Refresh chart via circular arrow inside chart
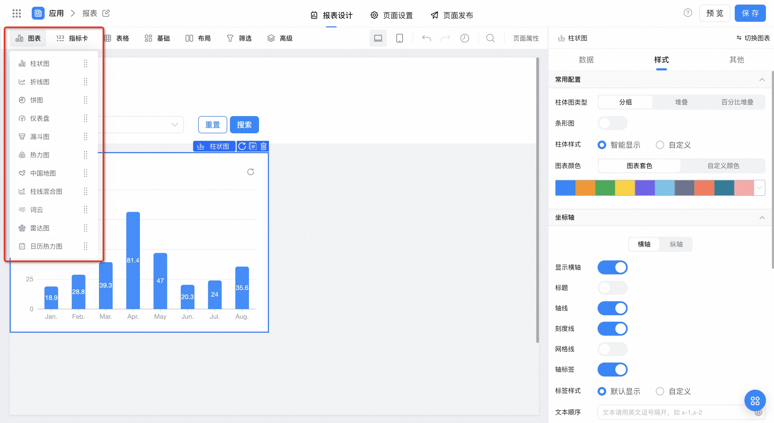 [251, 172]
